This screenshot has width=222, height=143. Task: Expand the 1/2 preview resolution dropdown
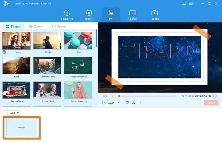click(x=141, y=102)
